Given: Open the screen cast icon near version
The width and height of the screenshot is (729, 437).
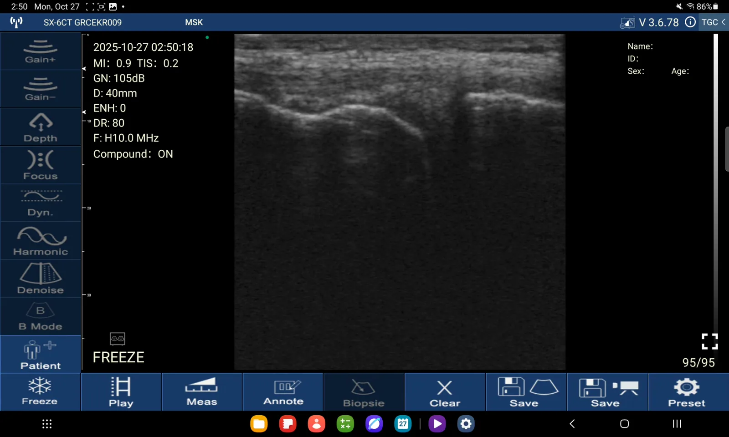Looking at the screenshot, I should (x=627, y=22).
